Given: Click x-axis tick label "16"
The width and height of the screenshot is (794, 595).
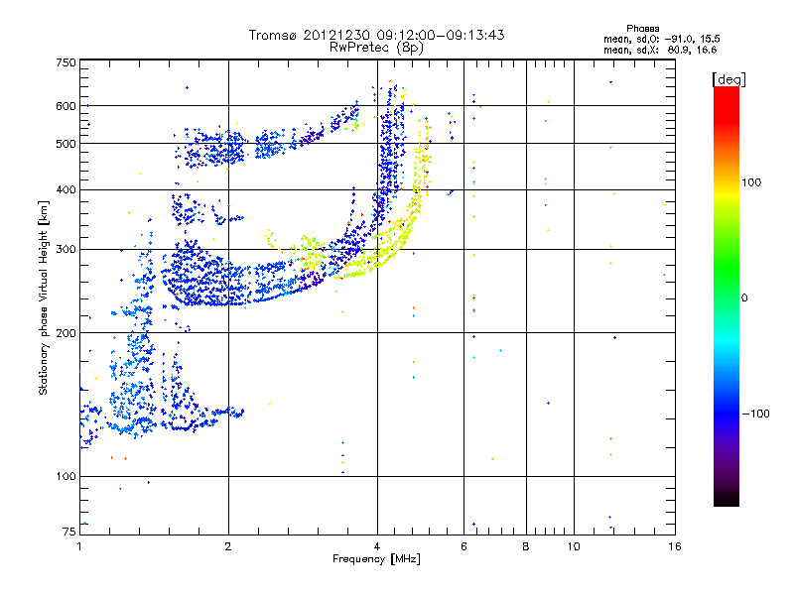Looking at the screenshot, I should tap(675, 546).
